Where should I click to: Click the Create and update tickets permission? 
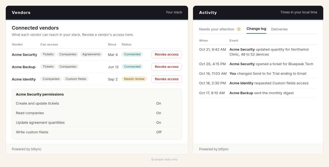[x=97, y=103]
